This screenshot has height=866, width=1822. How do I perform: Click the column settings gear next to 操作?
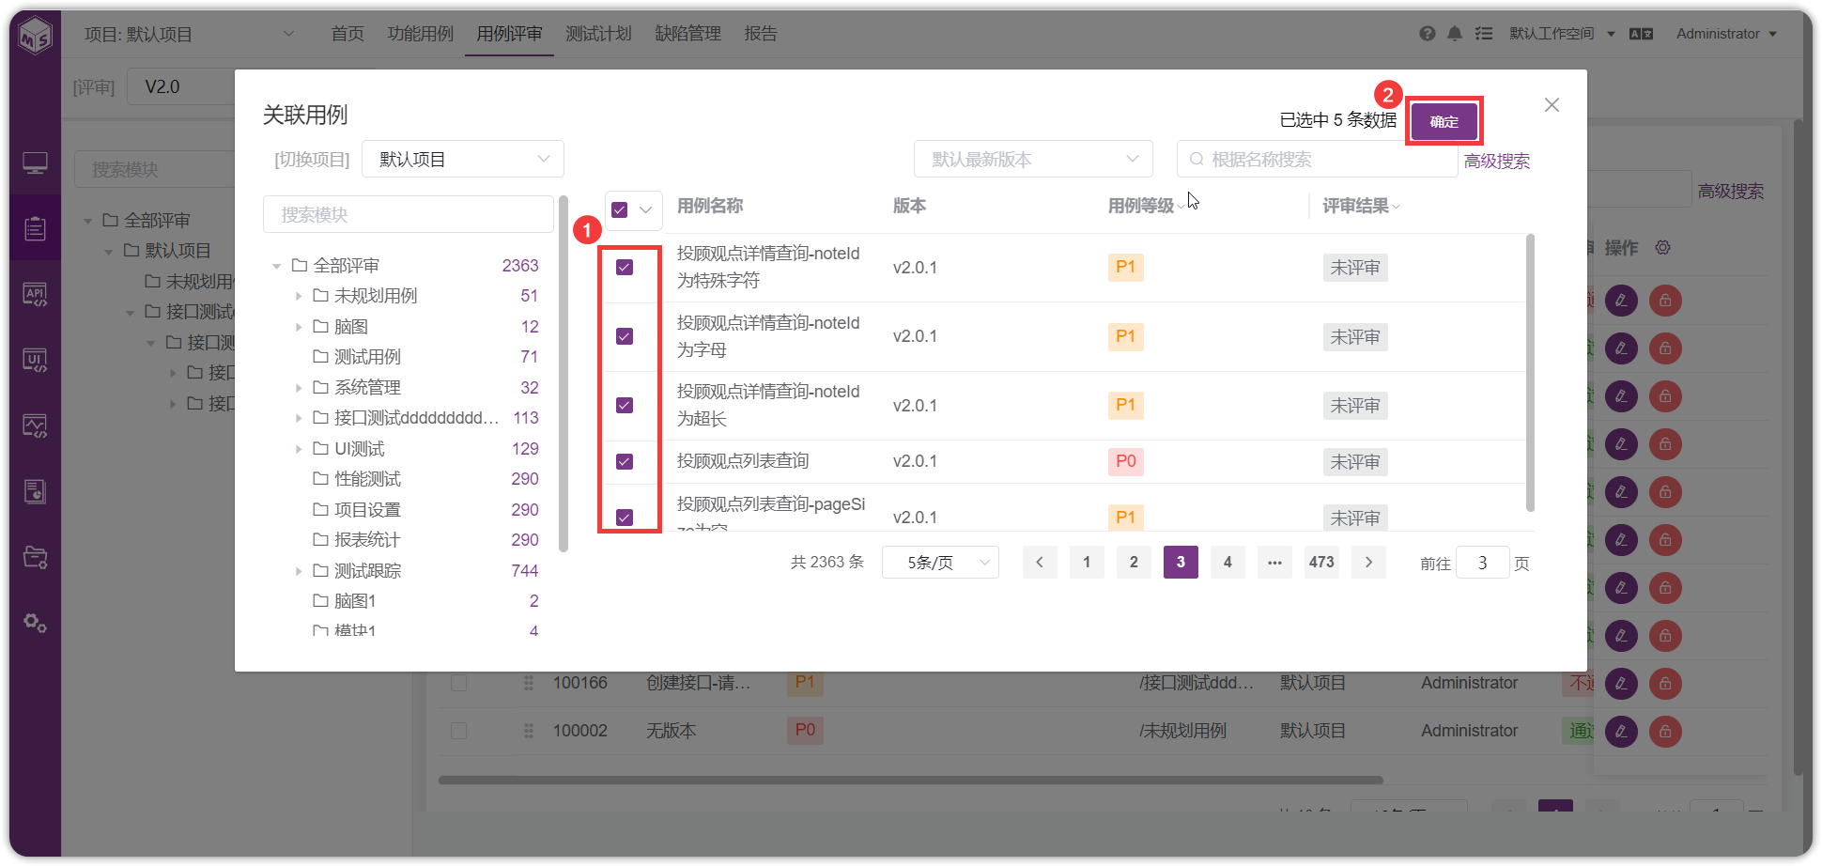pos(1663,247)
